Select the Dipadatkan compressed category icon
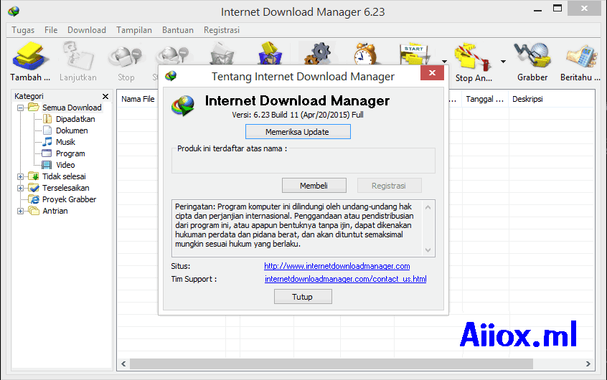 pos(47,119)
